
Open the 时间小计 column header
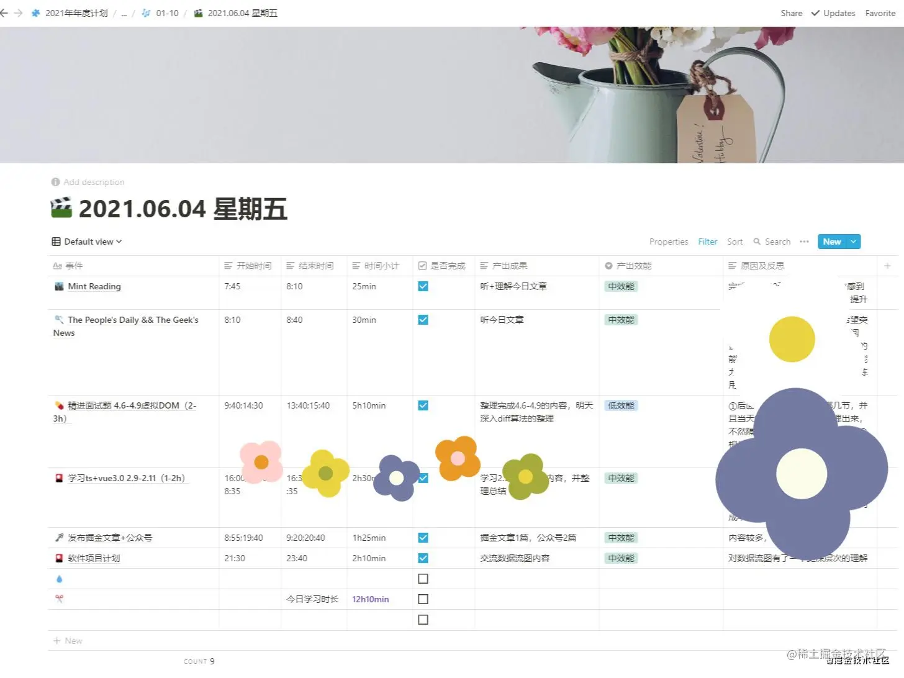pos(379,266)
